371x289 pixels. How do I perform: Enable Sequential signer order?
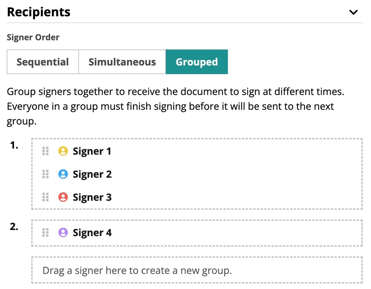pyautogui.click(x=42, y=62)
